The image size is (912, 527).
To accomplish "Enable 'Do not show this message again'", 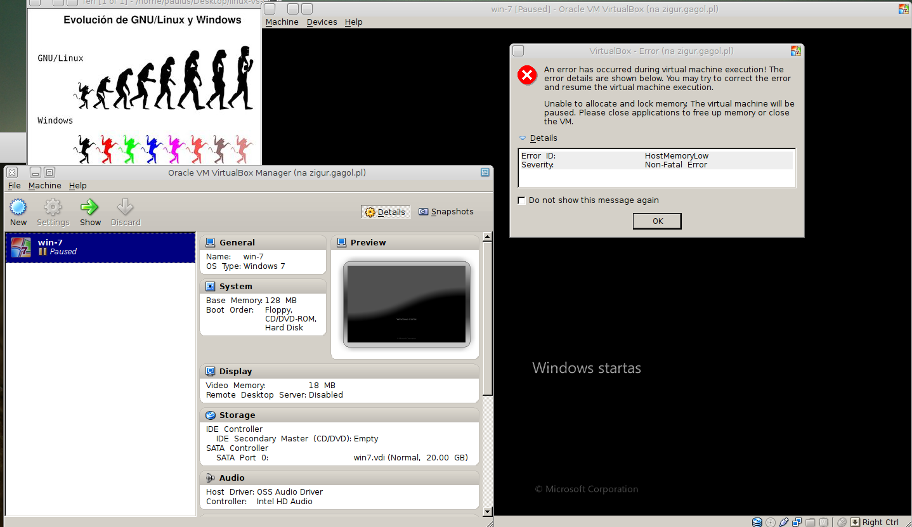I will [522, 200].
